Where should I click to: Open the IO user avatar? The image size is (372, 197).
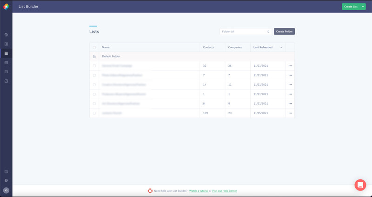pyautogui.click(x=6, y=191)
